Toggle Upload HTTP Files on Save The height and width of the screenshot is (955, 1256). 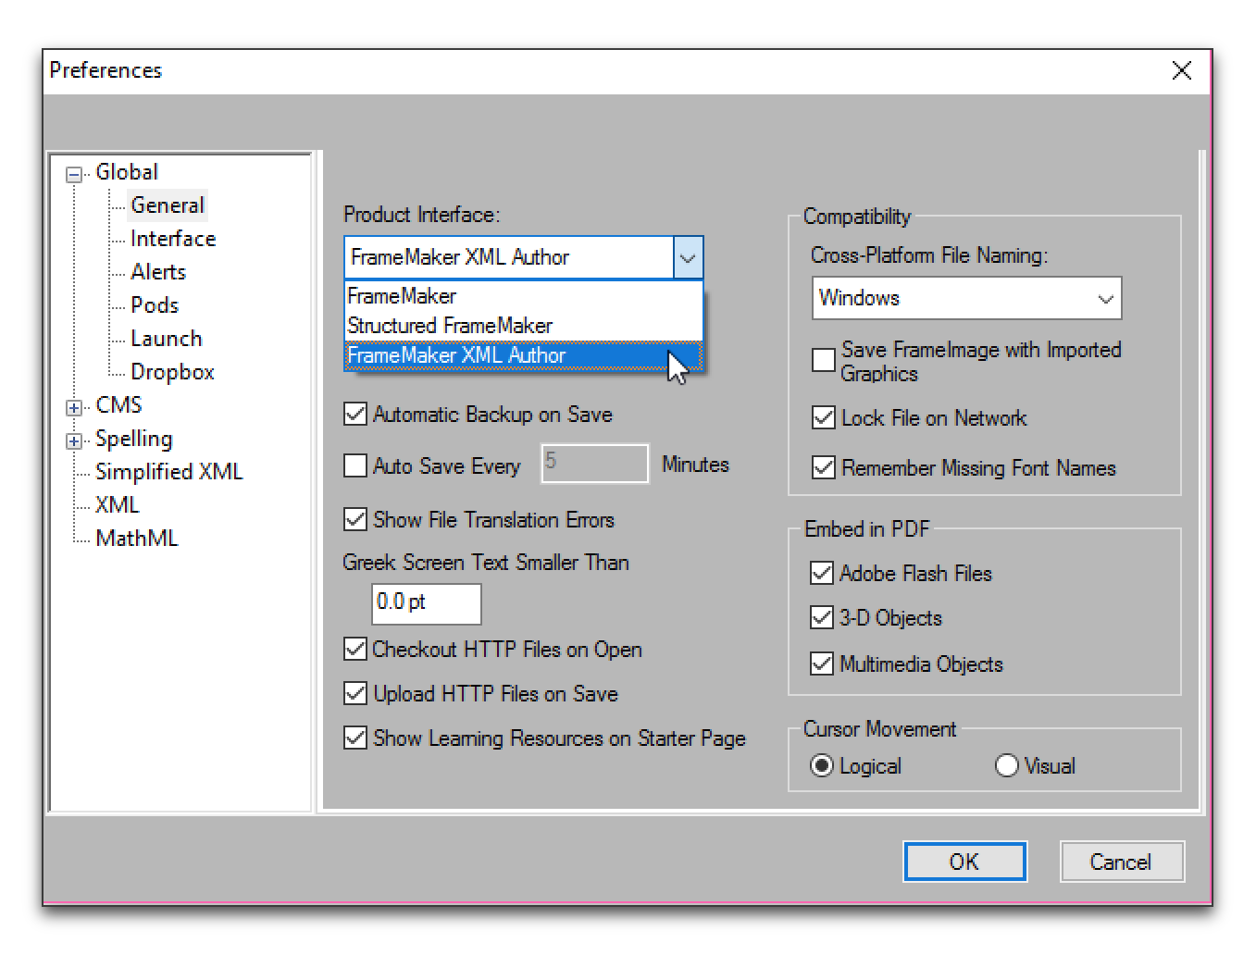[x=355, y=692]
